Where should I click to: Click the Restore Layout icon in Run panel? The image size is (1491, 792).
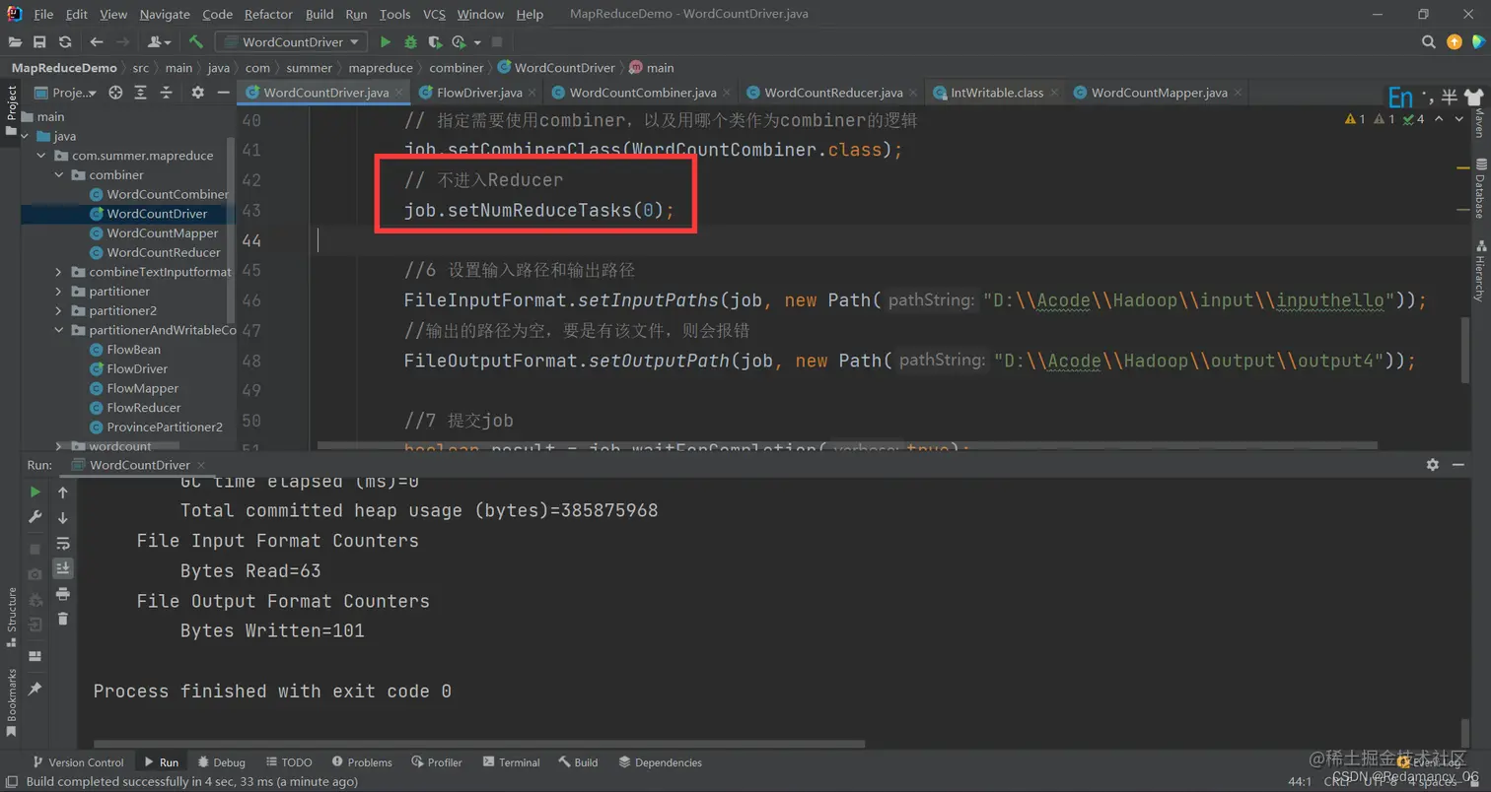pos(35,656)
